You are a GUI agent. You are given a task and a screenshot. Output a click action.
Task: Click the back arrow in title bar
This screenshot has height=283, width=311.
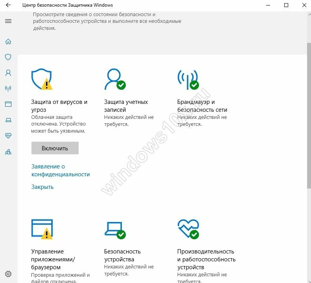(x=8, y=5)
